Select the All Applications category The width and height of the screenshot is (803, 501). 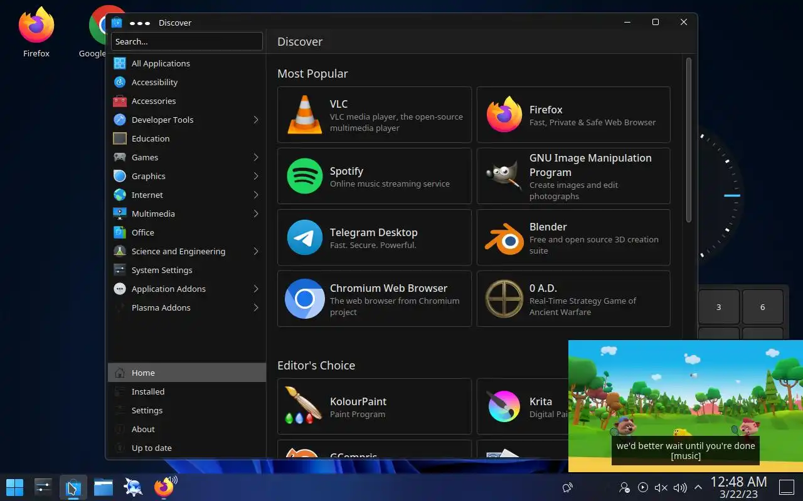[x=187, y=63]
